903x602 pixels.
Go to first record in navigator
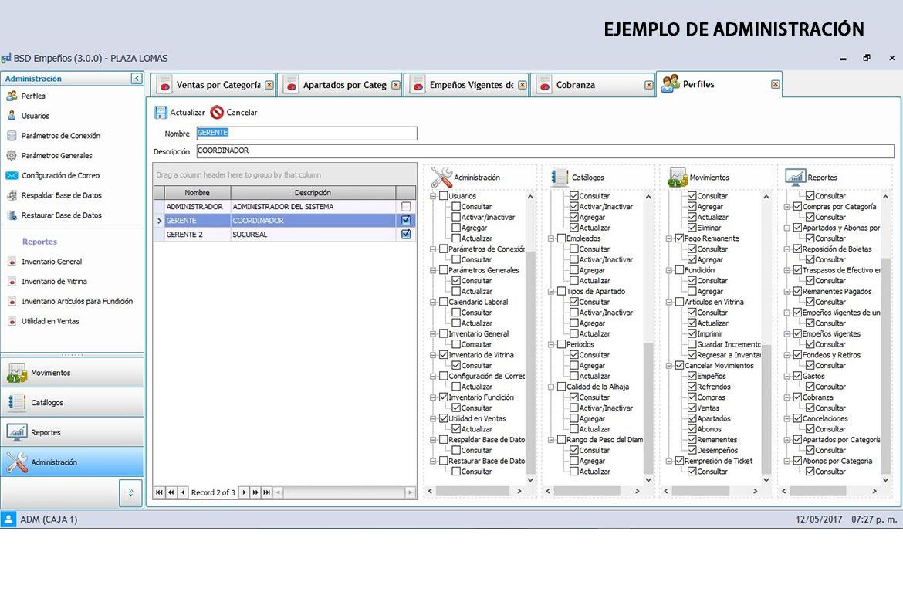[x=160, y=492]
